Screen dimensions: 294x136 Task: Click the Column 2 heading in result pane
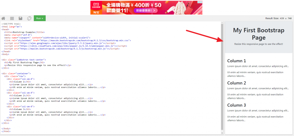pos(237,83)
